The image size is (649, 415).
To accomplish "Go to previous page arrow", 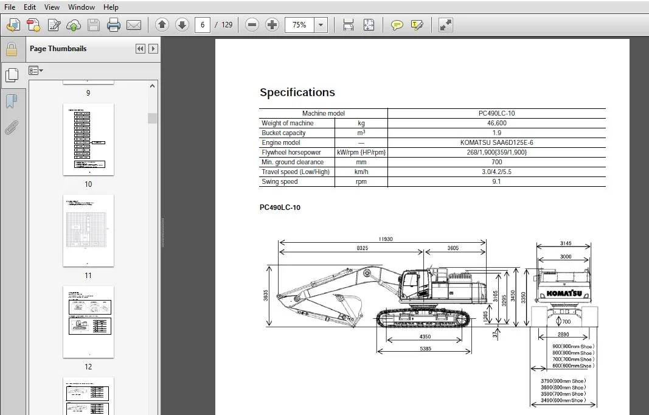I will [x=162, y=25].
